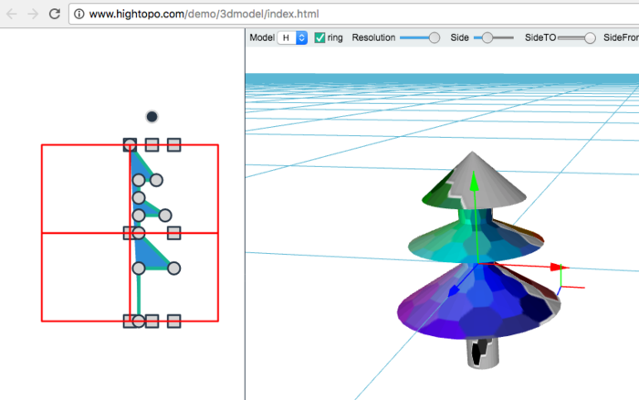Go forward using the browser forward arrow
The width and height of the screenshot is (639, 400).
pos(33,14)
